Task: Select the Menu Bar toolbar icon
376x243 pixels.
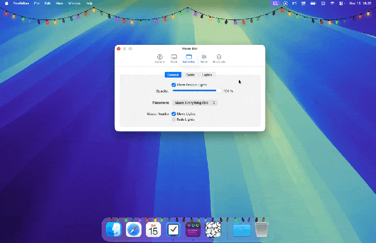Action: coord(189,58)
